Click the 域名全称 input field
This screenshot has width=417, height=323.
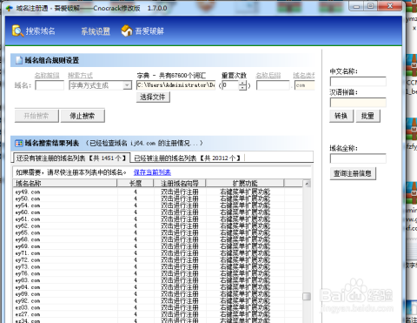click(x=358, y=158)
